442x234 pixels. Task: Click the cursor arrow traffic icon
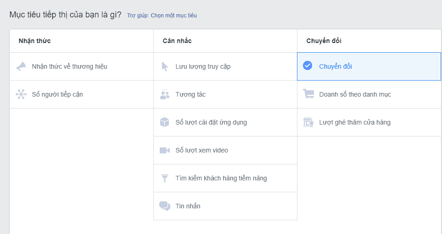point(165,67)
